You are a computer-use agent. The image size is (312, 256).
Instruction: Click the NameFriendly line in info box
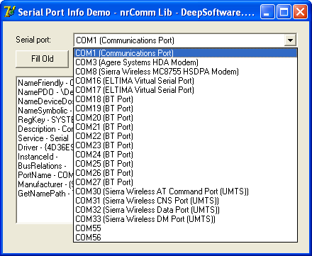[45, 83]
